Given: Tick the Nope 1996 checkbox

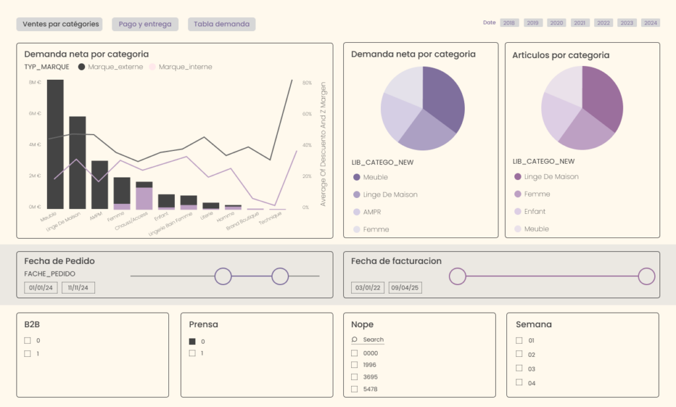Looking at the screenshot, I should (x=355, y=365).
